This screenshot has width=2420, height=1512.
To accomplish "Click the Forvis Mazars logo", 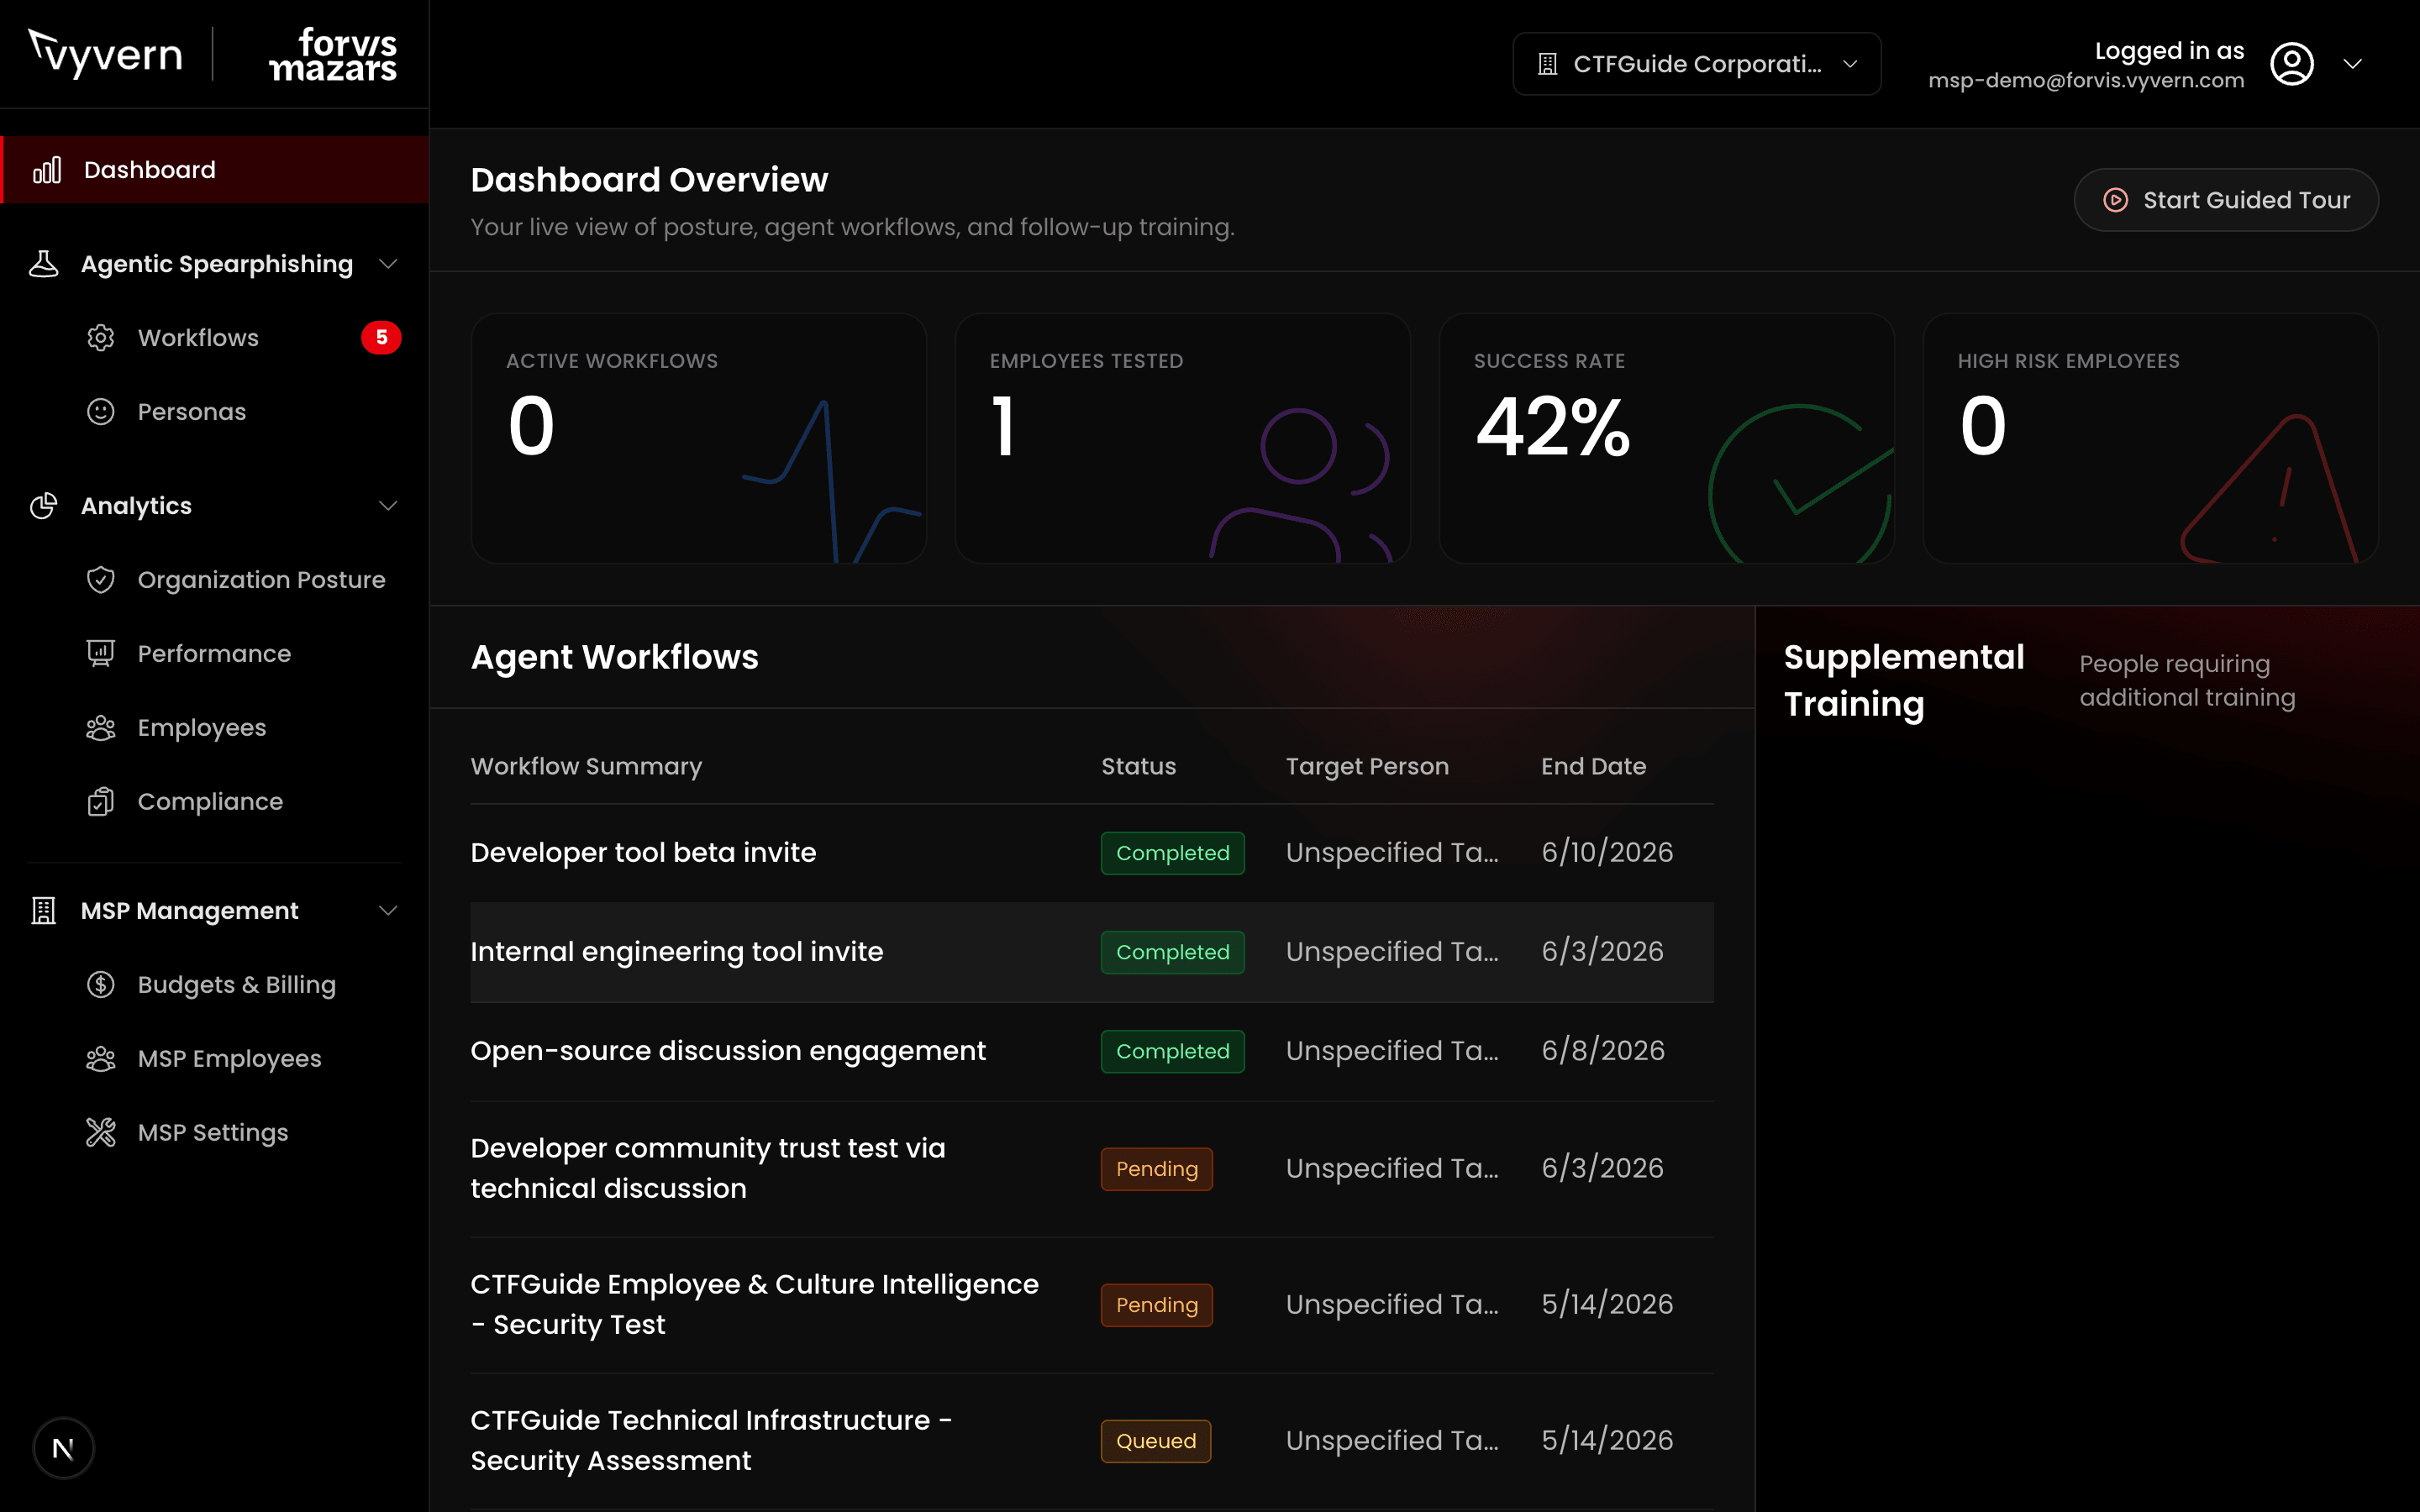I will coord(333,54).
